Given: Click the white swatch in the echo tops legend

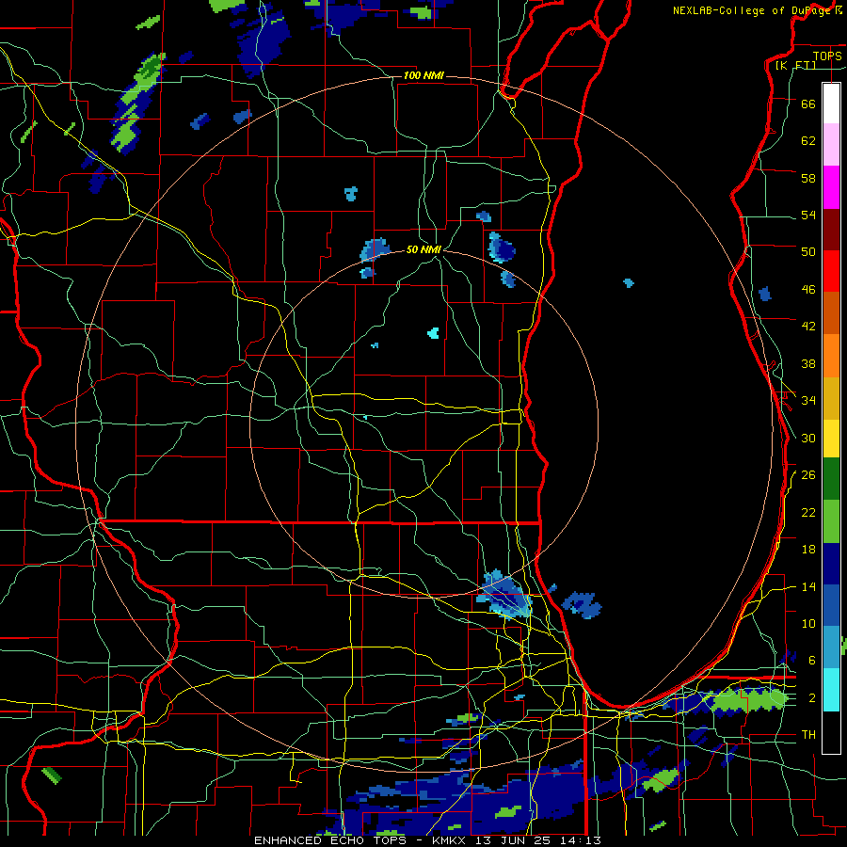Looking at the screenshot, I should click(831, 104).
